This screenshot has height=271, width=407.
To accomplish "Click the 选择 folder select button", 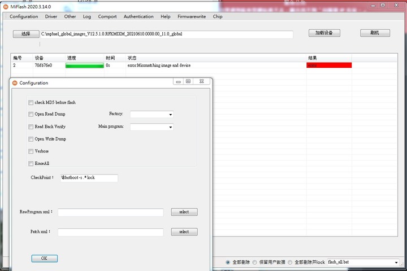I will pyautogui.click(x=26, y=34).
